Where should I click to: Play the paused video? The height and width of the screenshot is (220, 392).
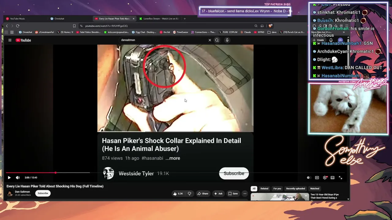point(9,178)
